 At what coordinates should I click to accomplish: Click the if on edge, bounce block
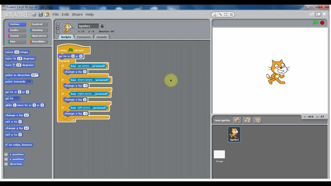19,145
